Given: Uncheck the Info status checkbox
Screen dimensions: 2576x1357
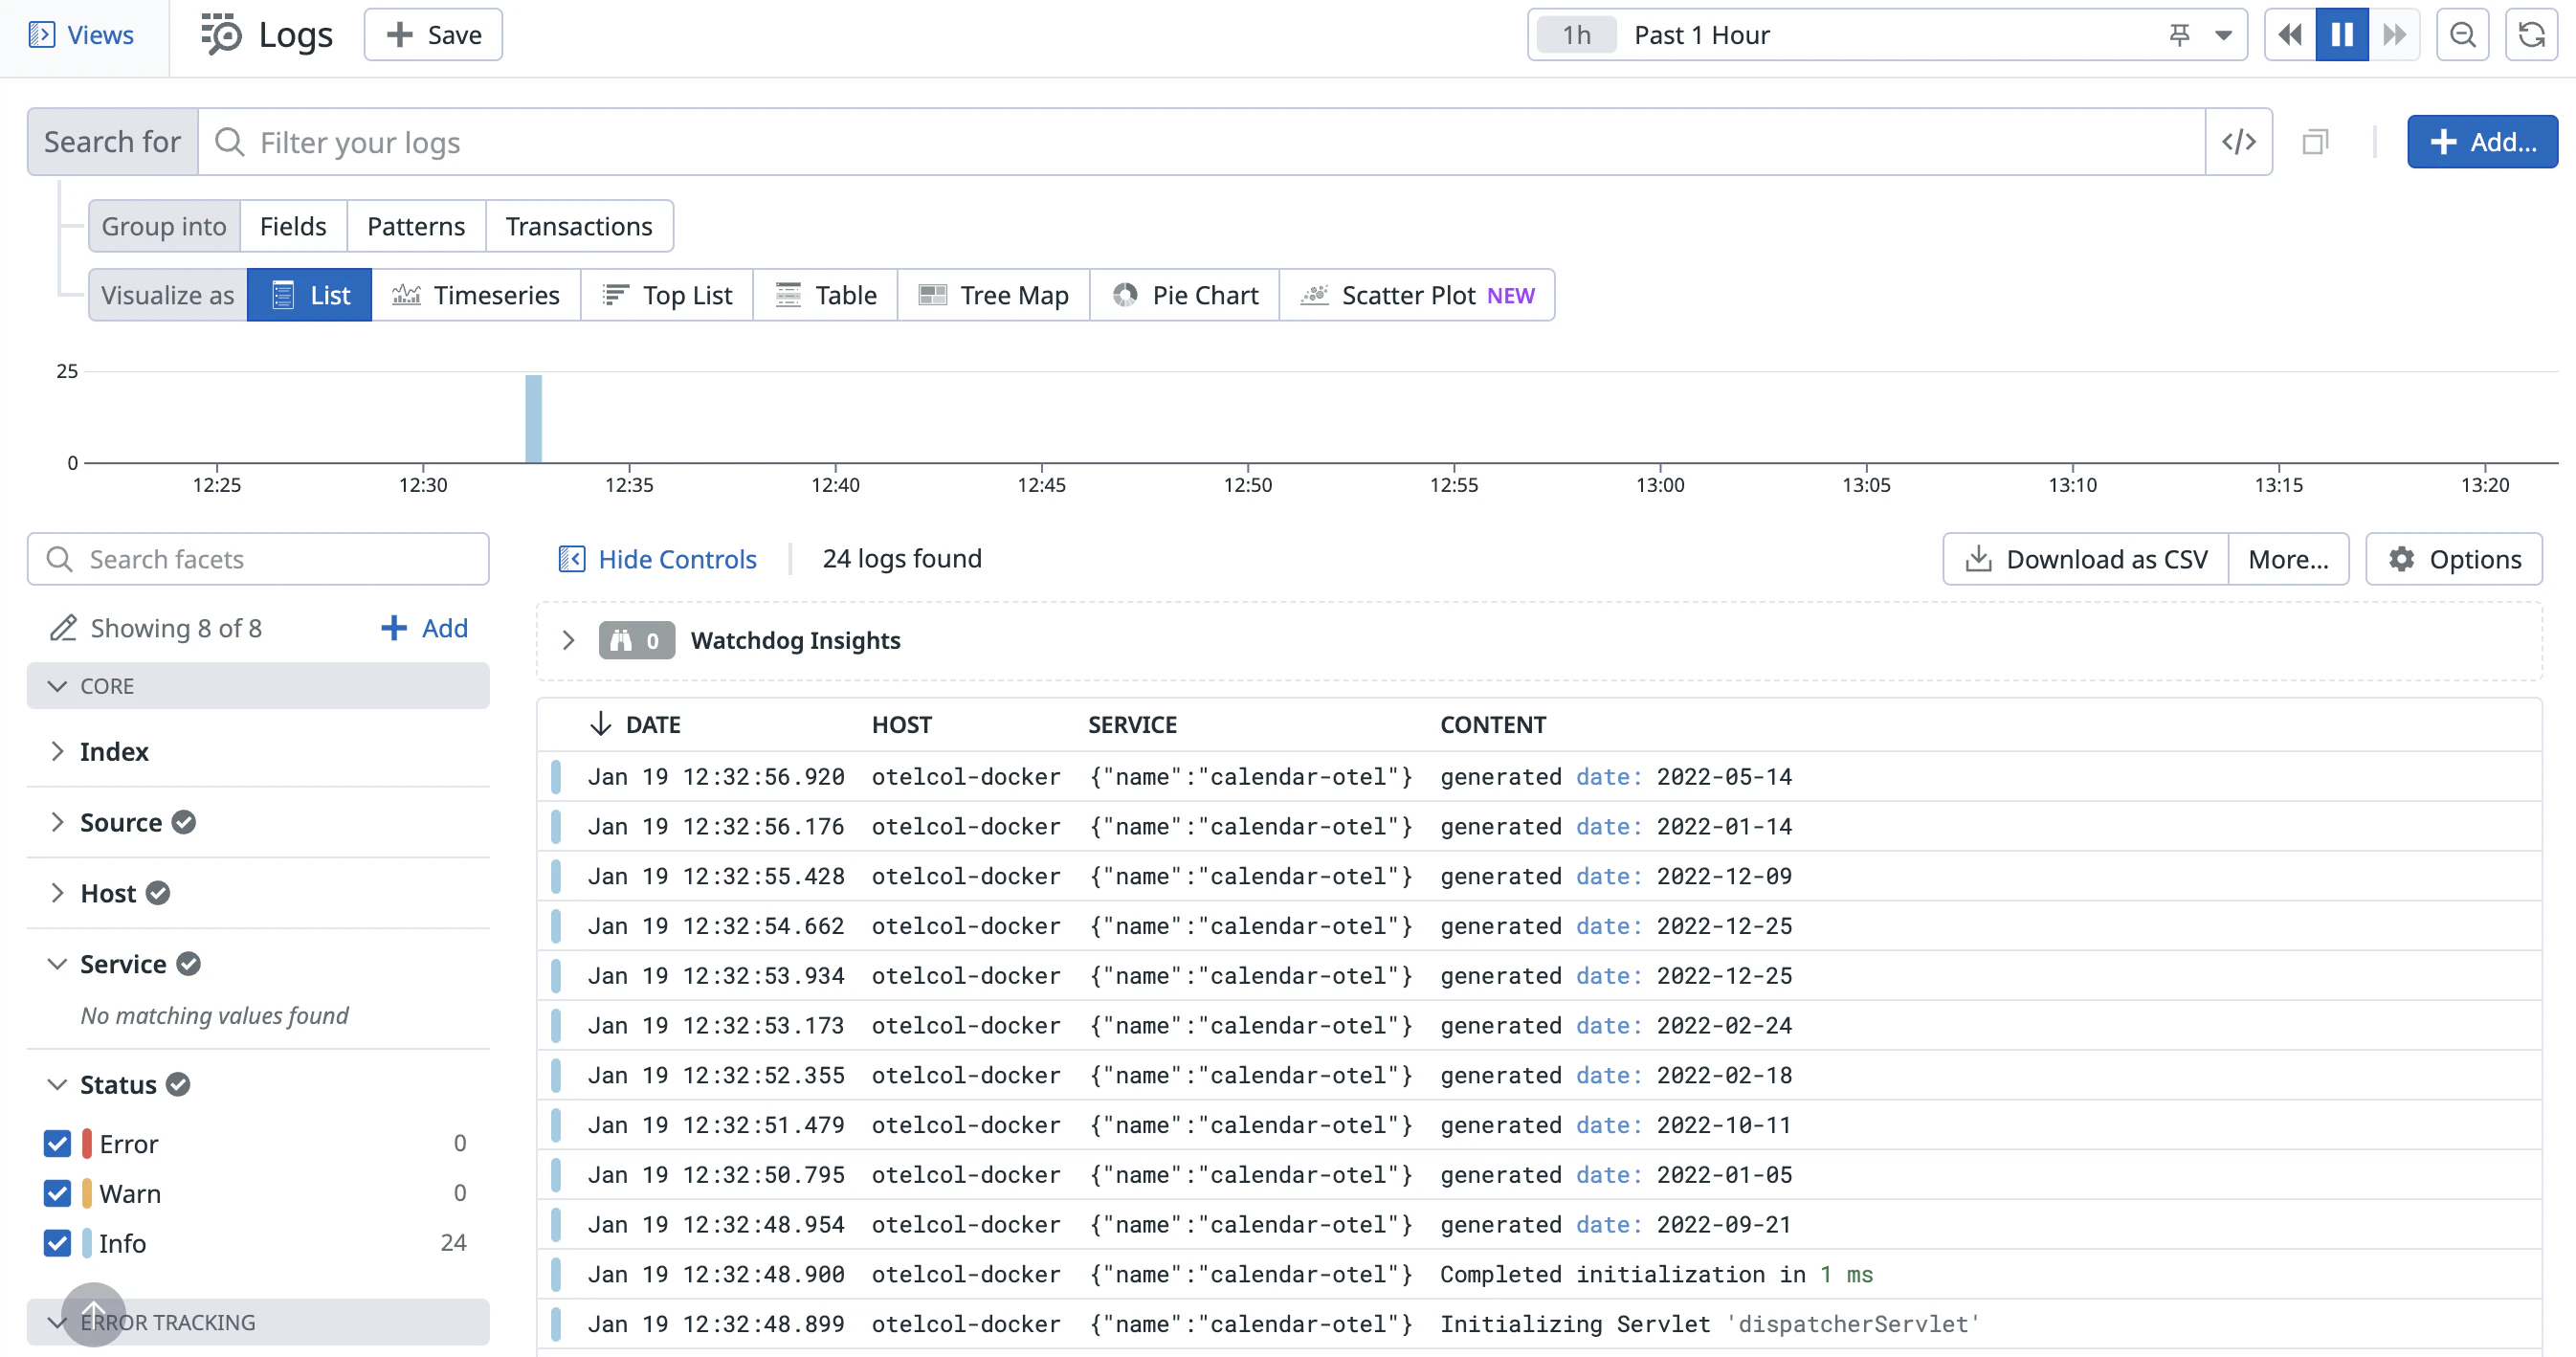Looking at the screenshot, I should [x=57, y=1243].
